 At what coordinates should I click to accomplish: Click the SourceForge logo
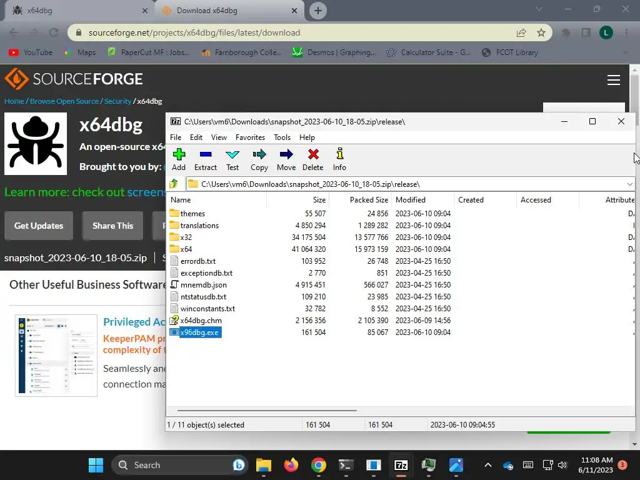[74, 79]
